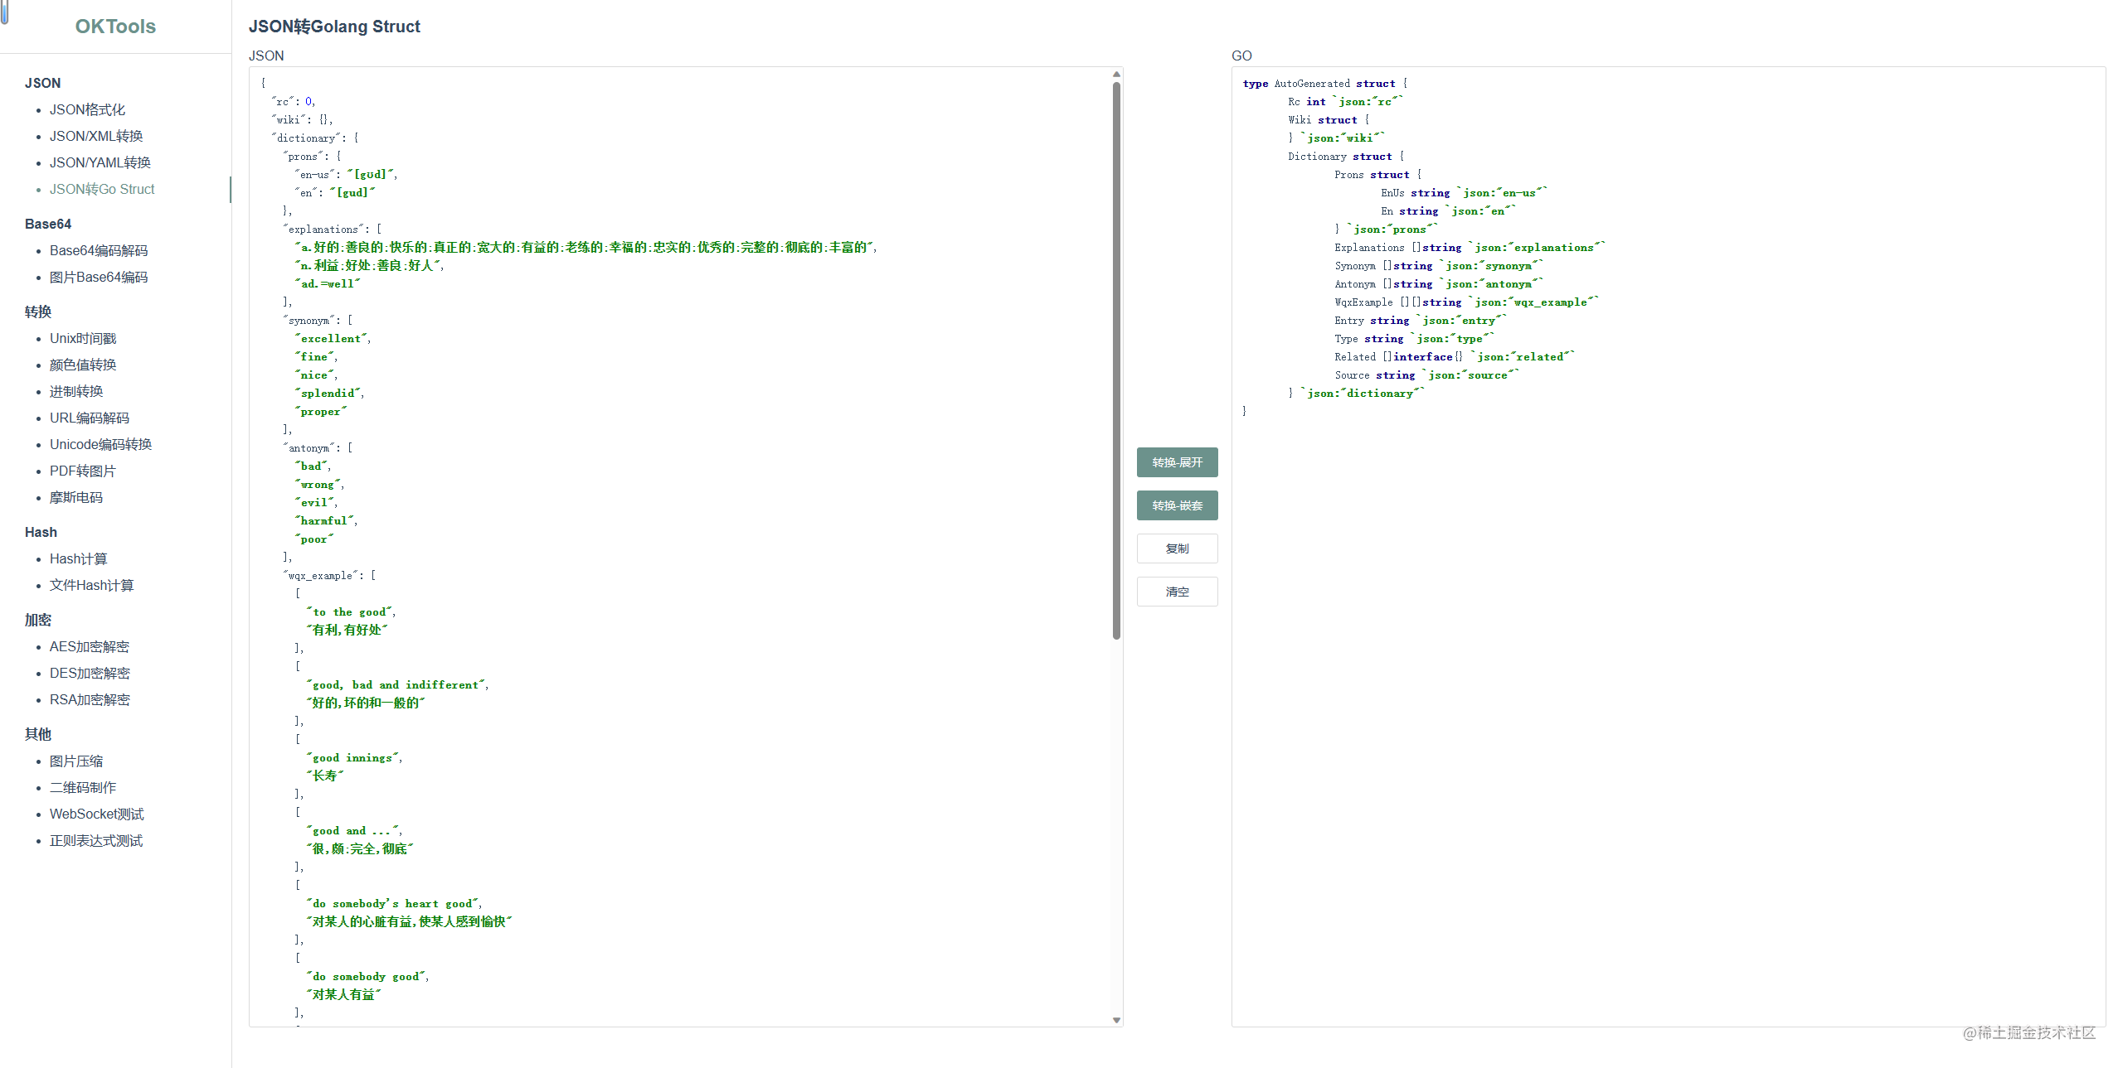Open WebSocket测试 page
Viewport: 2123px width, 1068px height.
[x=96, y=814]
